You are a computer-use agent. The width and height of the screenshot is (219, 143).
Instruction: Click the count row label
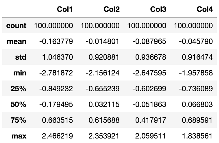(x=16, y=26)
